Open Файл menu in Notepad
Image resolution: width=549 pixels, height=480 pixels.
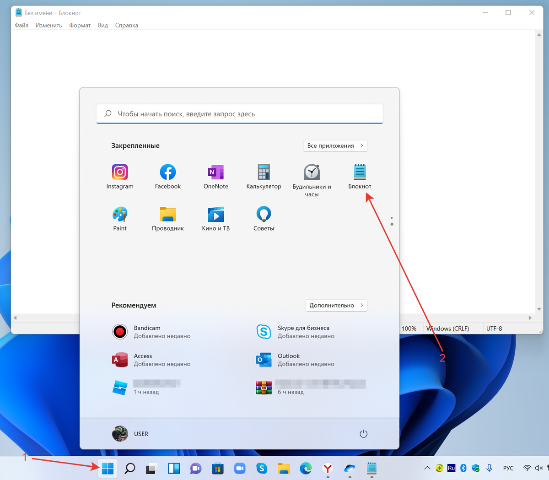pos(22,25)
